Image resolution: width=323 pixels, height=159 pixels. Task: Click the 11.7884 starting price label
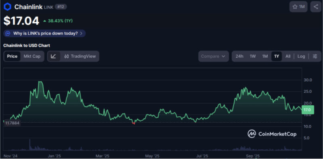tap(12, 123)
